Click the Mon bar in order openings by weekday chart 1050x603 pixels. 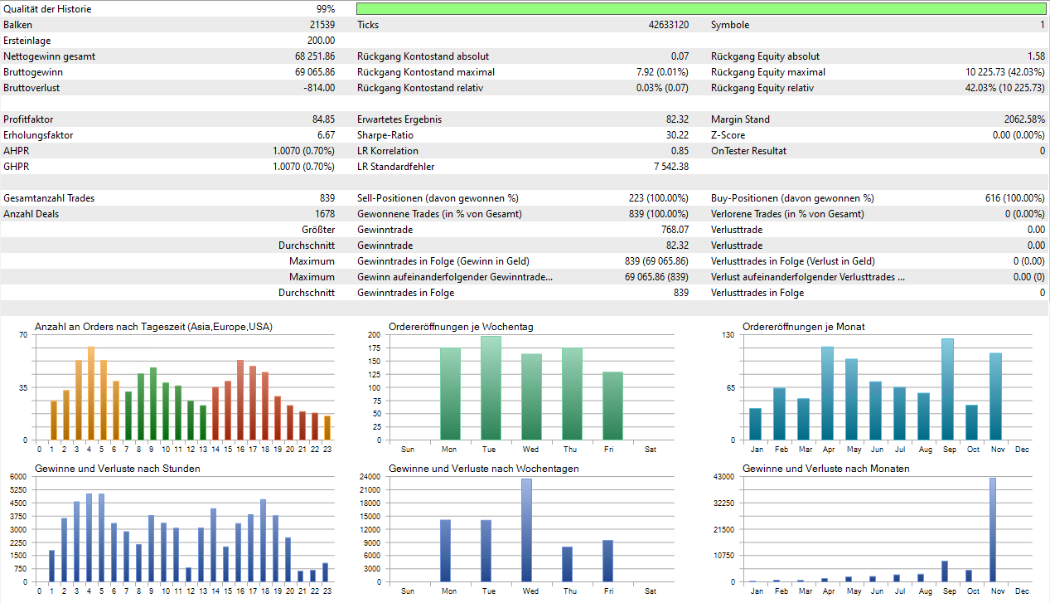click(450, 394)
